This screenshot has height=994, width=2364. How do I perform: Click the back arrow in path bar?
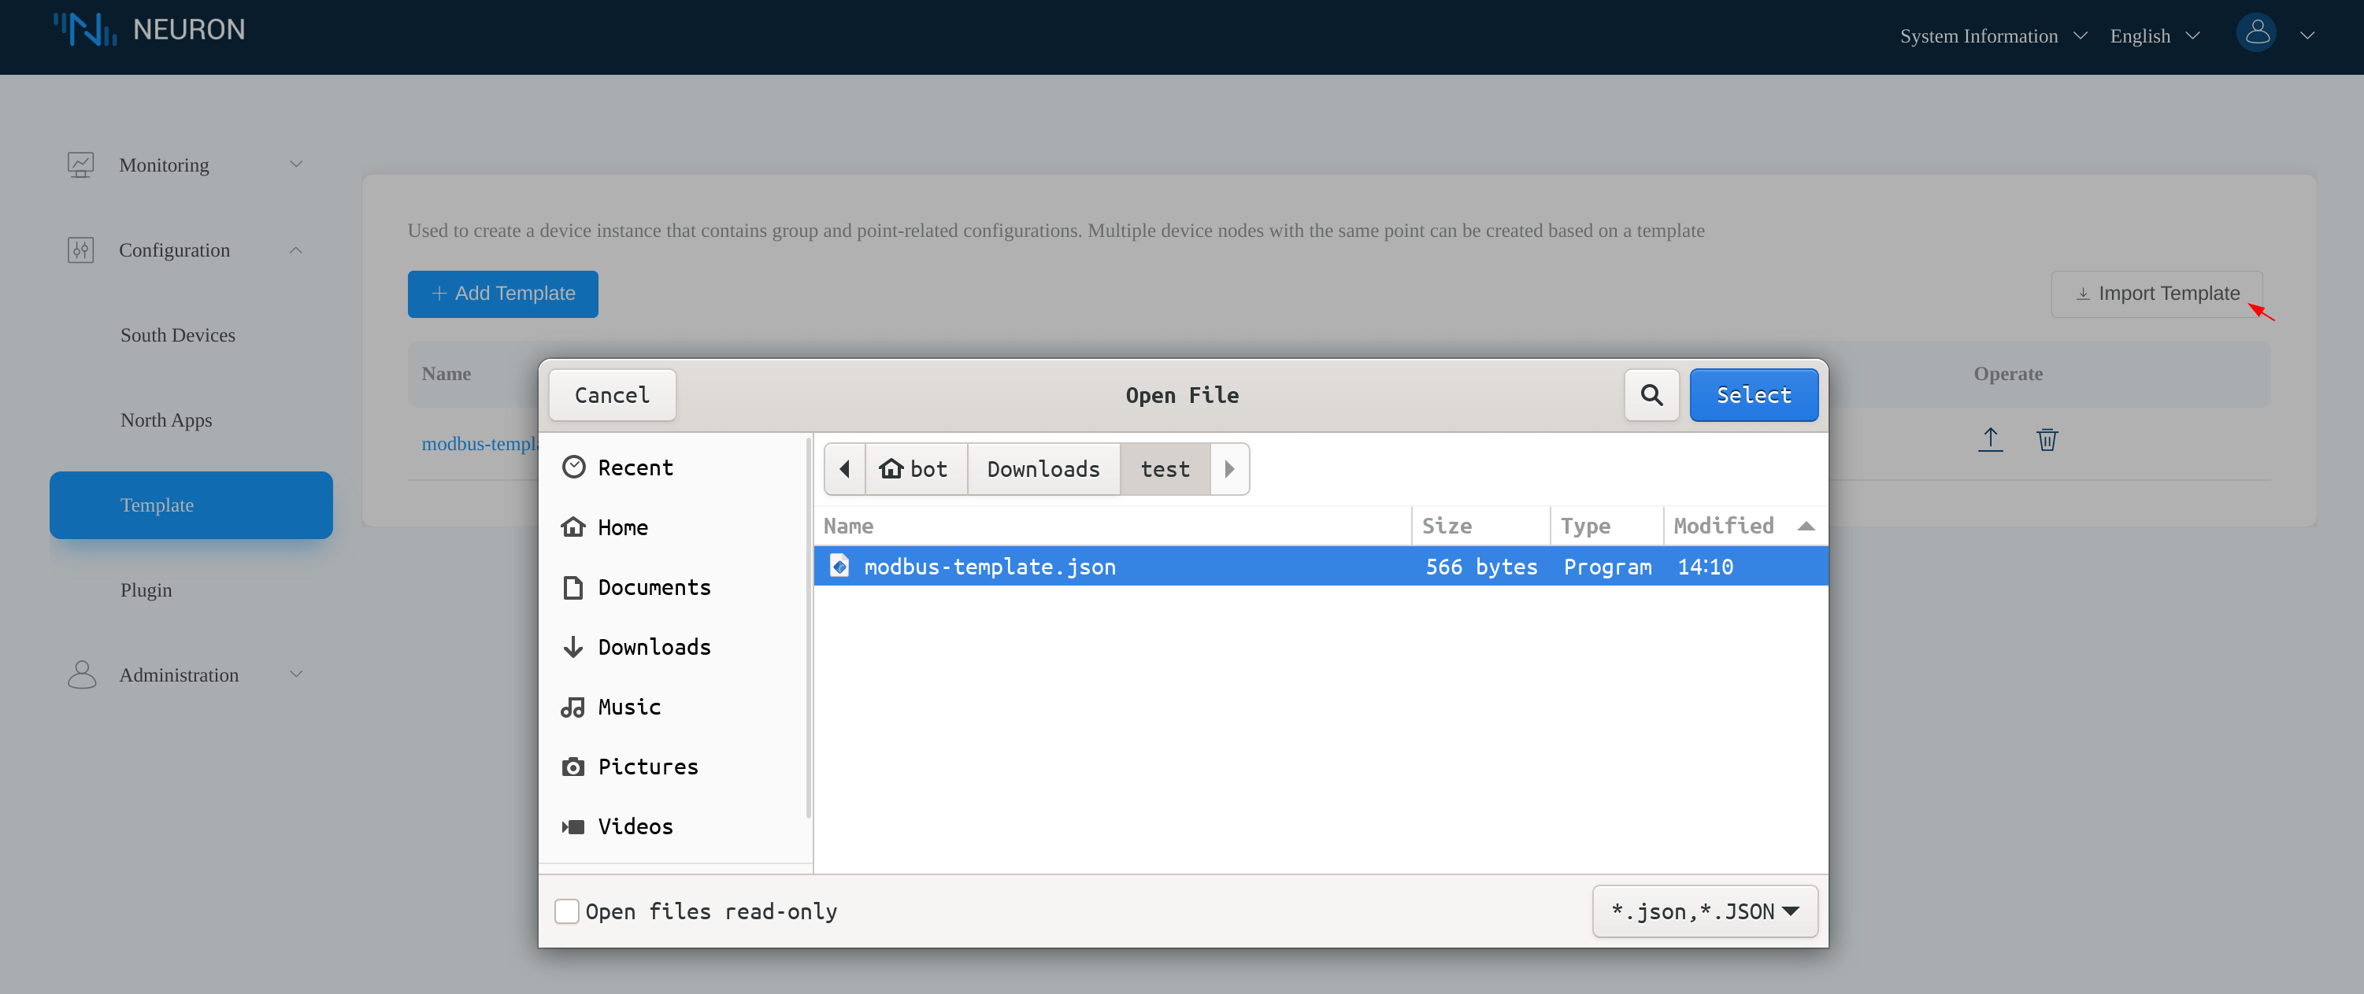(844, 470)
